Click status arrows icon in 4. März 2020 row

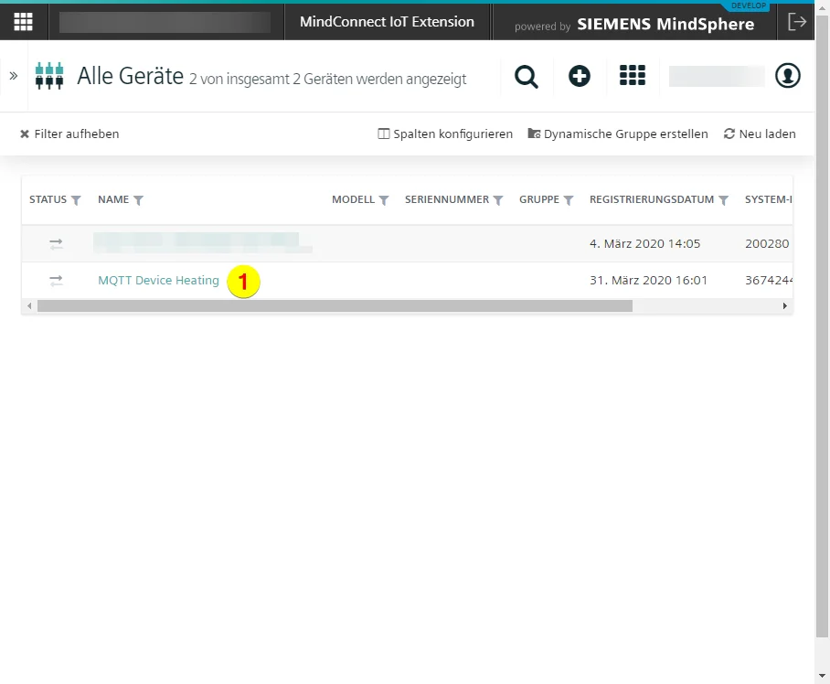coord(56,244)
